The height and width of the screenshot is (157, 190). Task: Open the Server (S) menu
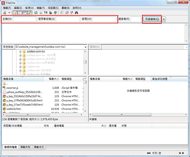[x=53, y=8]
